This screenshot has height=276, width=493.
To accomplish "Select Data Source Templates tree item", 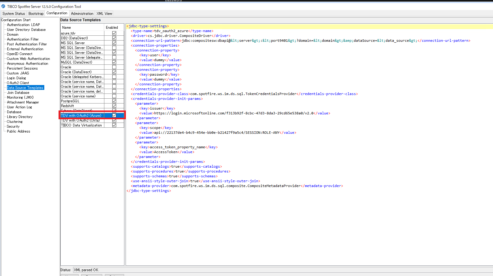I will pyautogui.click(x=25, y=88).
